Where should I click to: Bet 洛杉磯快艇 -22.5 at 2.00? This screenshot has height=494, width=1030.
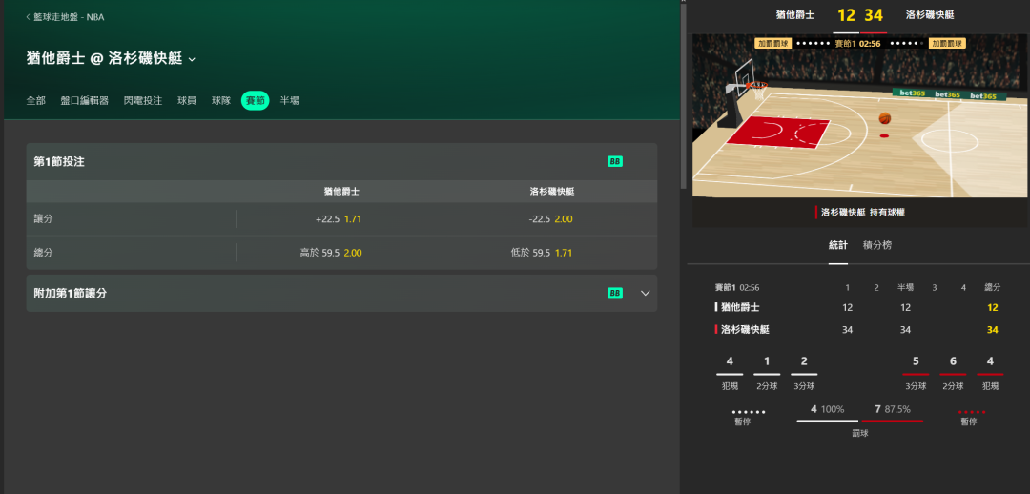click(x=550, y=219)
